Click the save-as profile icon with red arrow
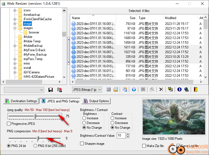Viewport: 209px width, 155px height. tap(60, 90)
